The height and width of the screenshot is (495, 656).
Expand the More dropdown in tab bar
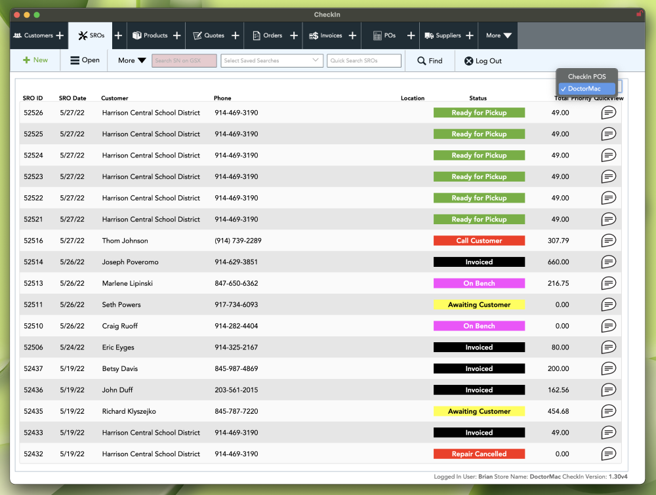499,35
